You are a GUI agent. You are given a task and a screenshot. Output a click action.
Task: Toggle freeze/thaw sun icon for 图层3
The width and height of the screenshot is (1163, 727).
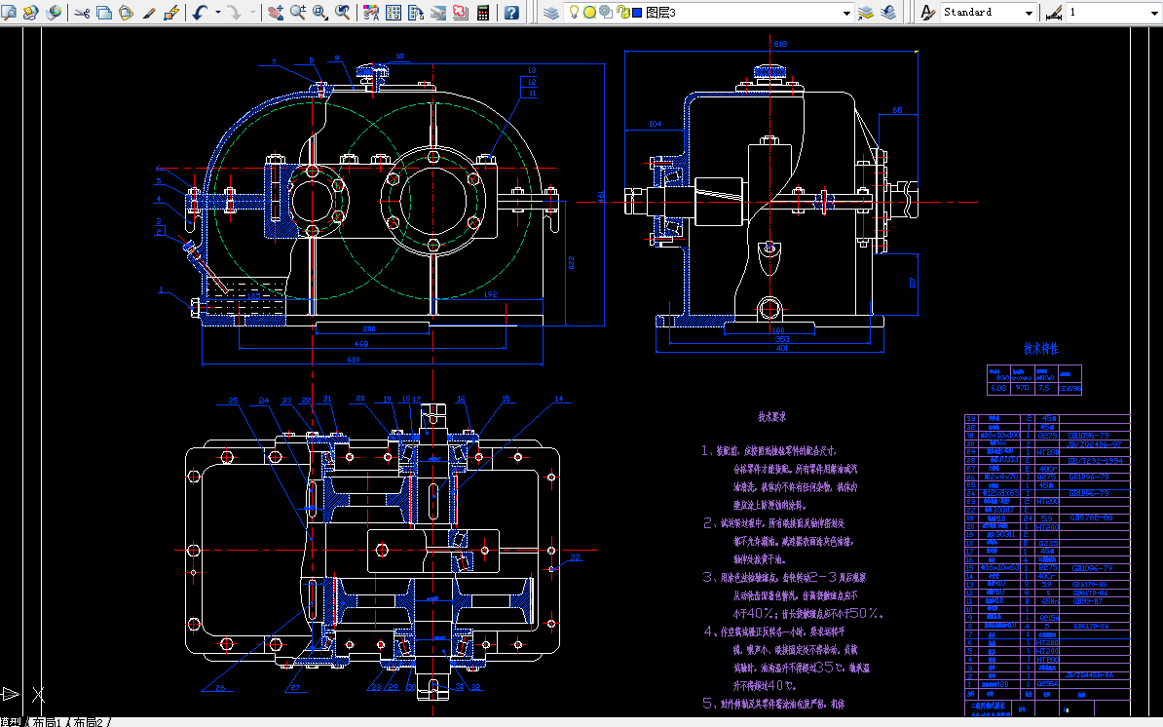coord(590,13)
